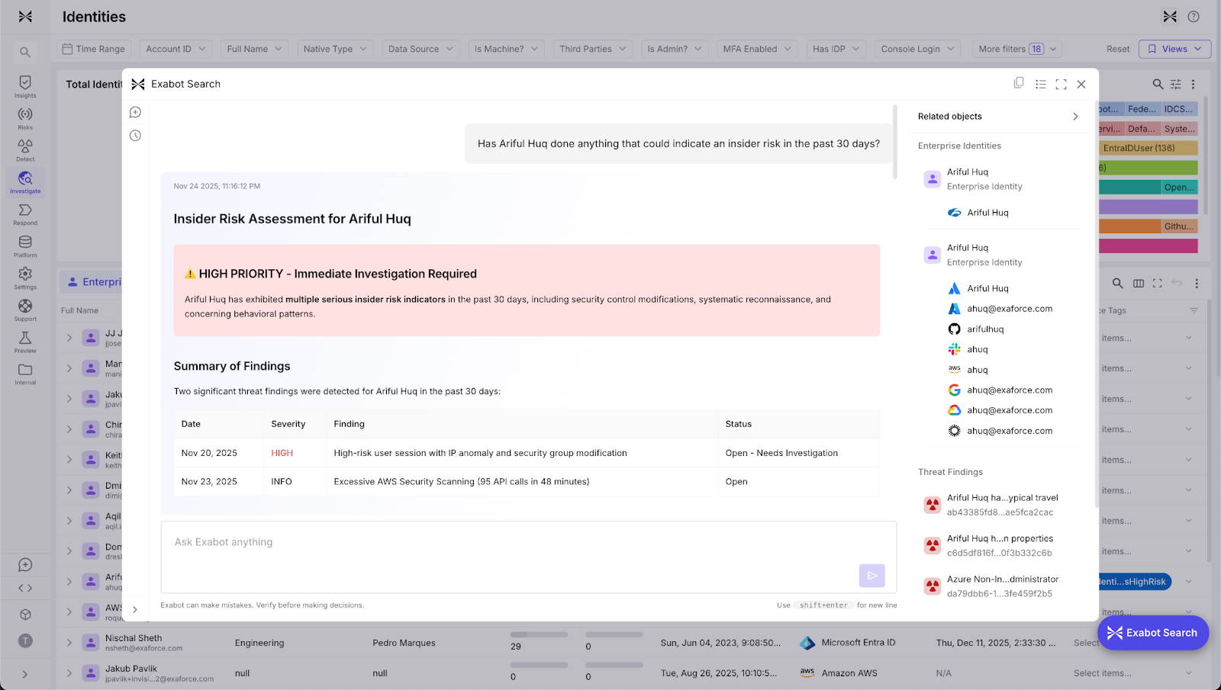
Task: Open Exabot Search via the bottom-right button
Action: point(1152,632)
